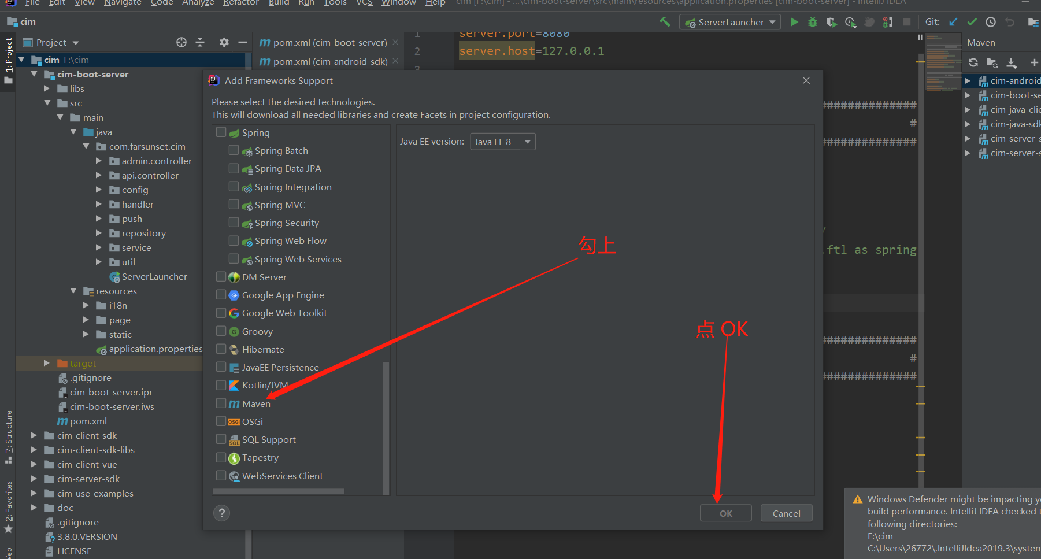This screenshot has width=1041, height=559.
Task: Reimport all Maven projects refresh icon
Action: (973, 62)
